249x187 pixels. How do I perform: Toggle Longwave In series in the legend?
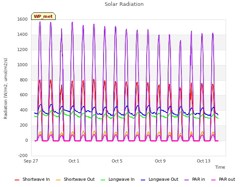point(117,179)
